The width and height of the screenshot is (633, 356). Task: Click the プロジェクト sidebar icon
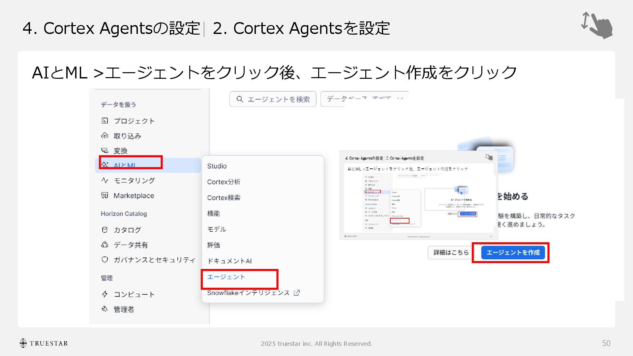[x=105, y=121]
